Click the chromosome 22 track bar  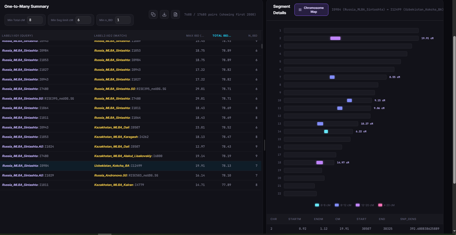(x=300, y=194)
